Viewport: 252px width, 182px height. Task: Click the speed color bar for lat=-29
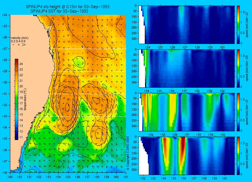click(238, 69)
